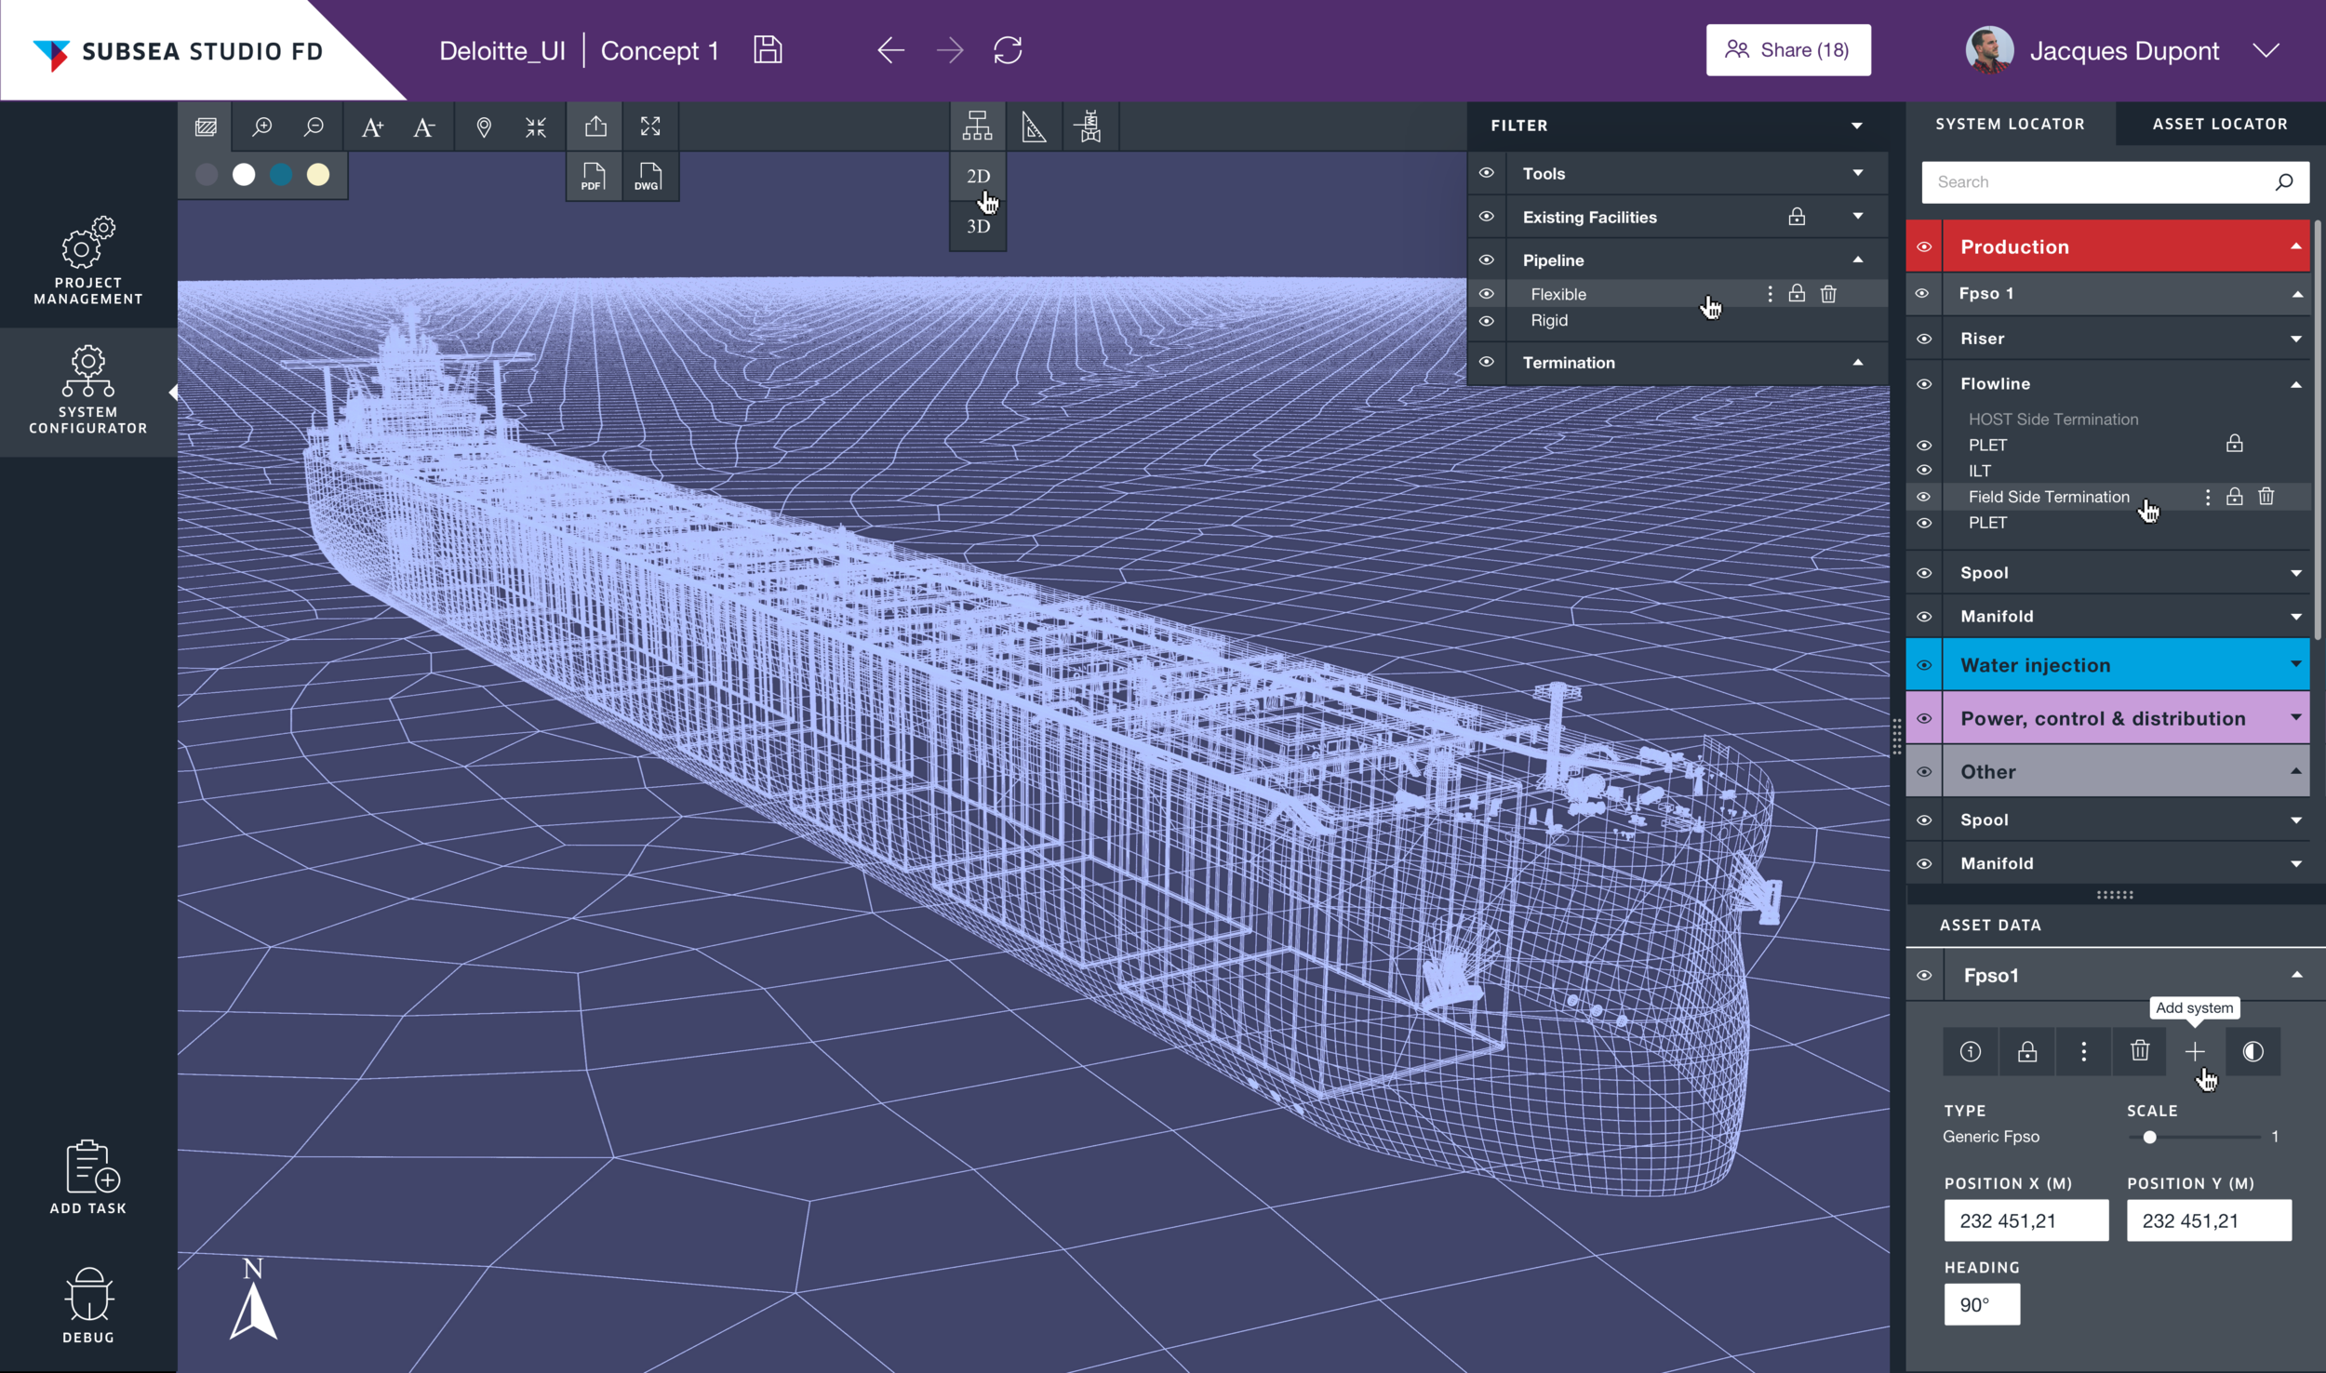
Task: Click the Share button
Action: [x=1787, y=49]
